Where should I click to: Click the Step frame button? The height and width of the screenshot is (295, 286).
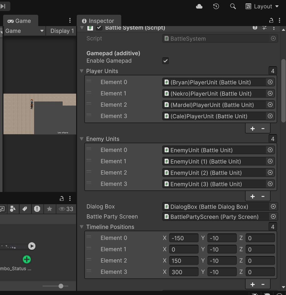[3, 6]
